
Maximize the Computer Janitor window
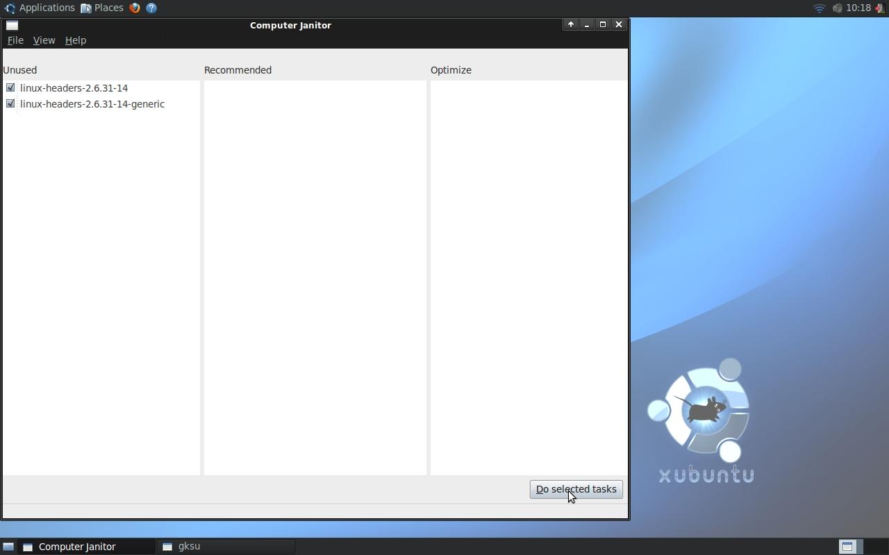603,24
